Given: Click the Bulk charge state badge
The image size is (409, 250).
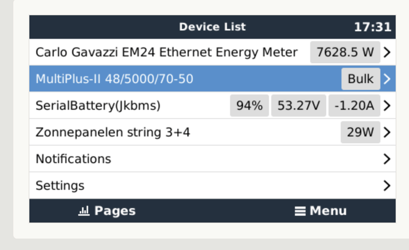Looking at the screenshot, I should [360, 79].
